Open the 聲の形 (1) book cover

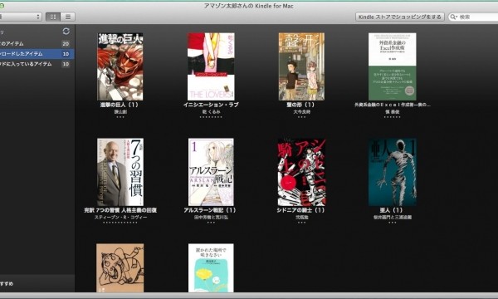(x=302, y=66)
